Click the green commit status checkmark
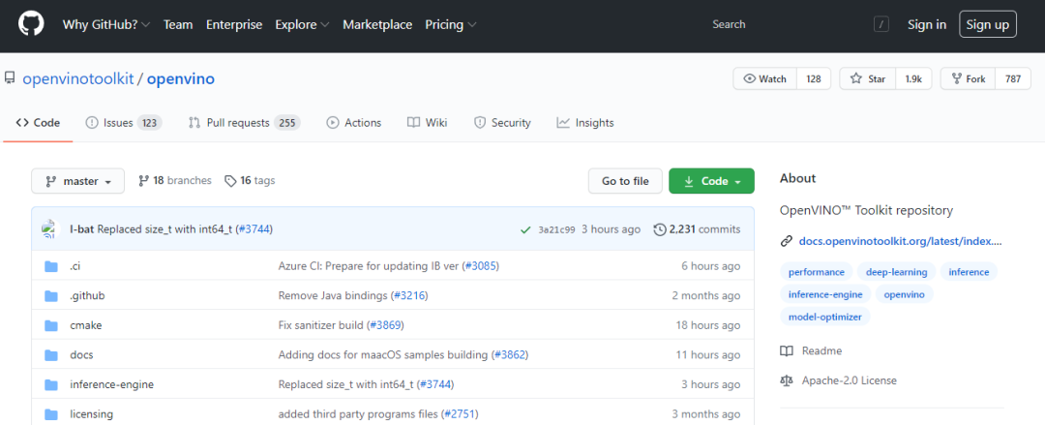The width and height of the screenshot is (1045, 425). tap(525, 229)
